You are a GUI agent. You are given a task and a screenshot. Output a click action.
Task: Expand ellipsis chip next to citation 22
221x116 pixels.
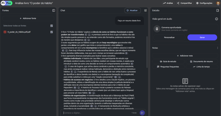(x=96, y=106)
